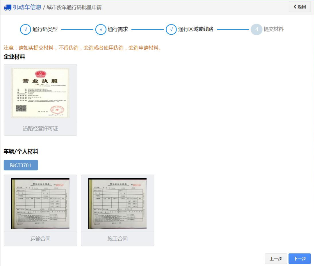Click the step 4 number circle
The width and height of the screenshot is (314, 266).
click(x=256, y=29)
